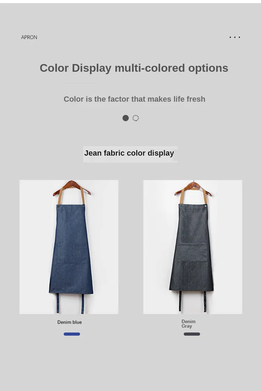Click the Denim blue caption text

[x=70, y=322]
